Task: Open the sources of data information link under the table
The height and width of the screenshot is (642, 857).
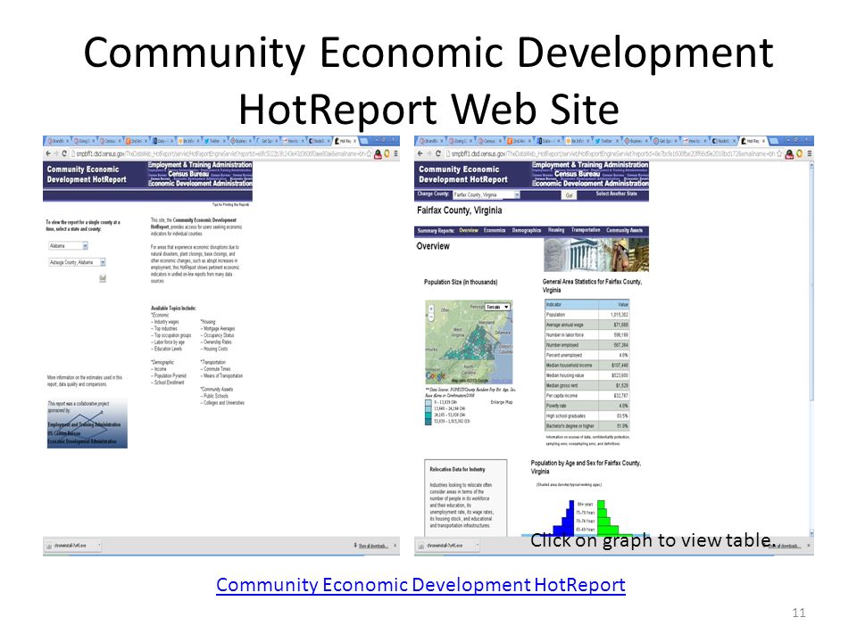Action: [x=587, y=440]
